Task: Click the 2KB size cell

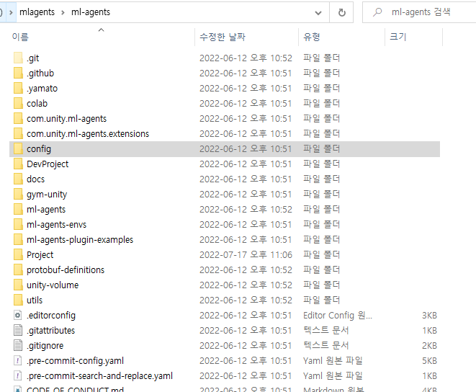Action: (429, 345)
